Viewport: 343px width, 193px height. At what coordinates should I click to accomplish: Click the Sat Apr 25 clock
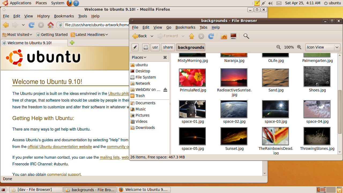pos(303,3)
